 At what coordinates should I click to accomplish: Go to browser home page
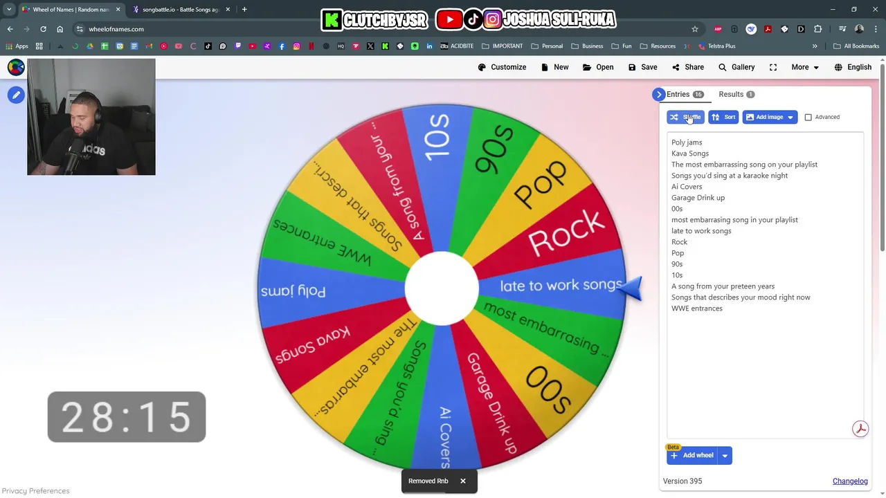point(60,29)
